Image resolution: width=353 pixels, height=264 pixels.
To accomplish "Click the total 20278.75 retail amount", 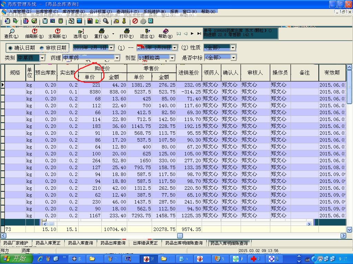I will coord(164,229).
